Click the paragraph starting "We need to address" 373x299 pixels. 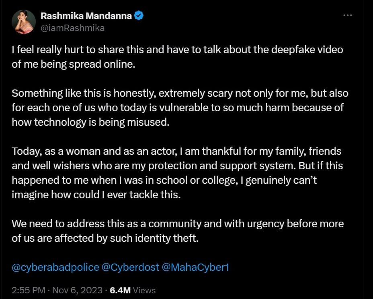coord(177,230)
